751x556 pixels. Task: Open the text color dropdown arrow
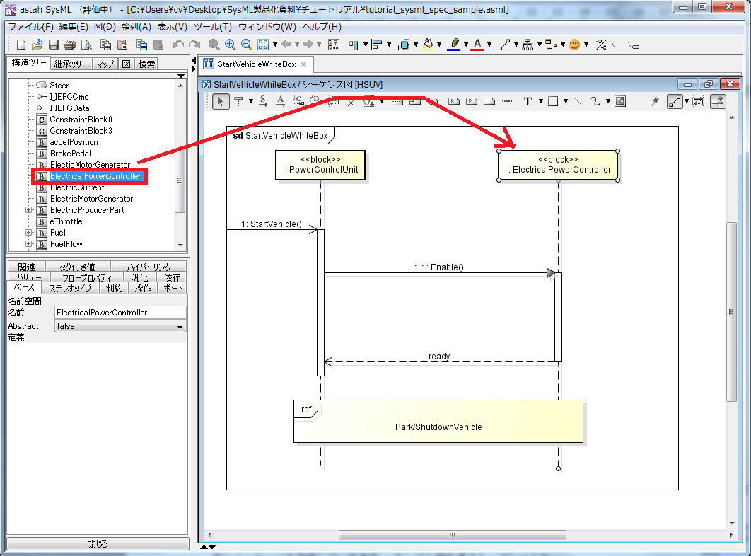pos(489,45)
